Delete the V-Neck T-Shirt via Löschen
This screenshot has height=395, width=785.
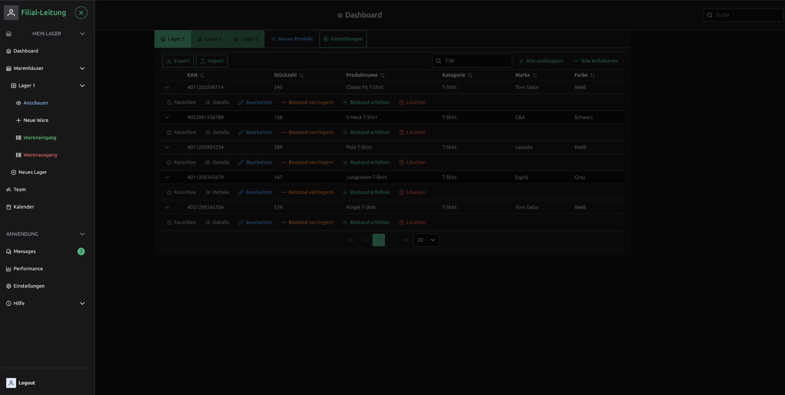tap(412, 133)
